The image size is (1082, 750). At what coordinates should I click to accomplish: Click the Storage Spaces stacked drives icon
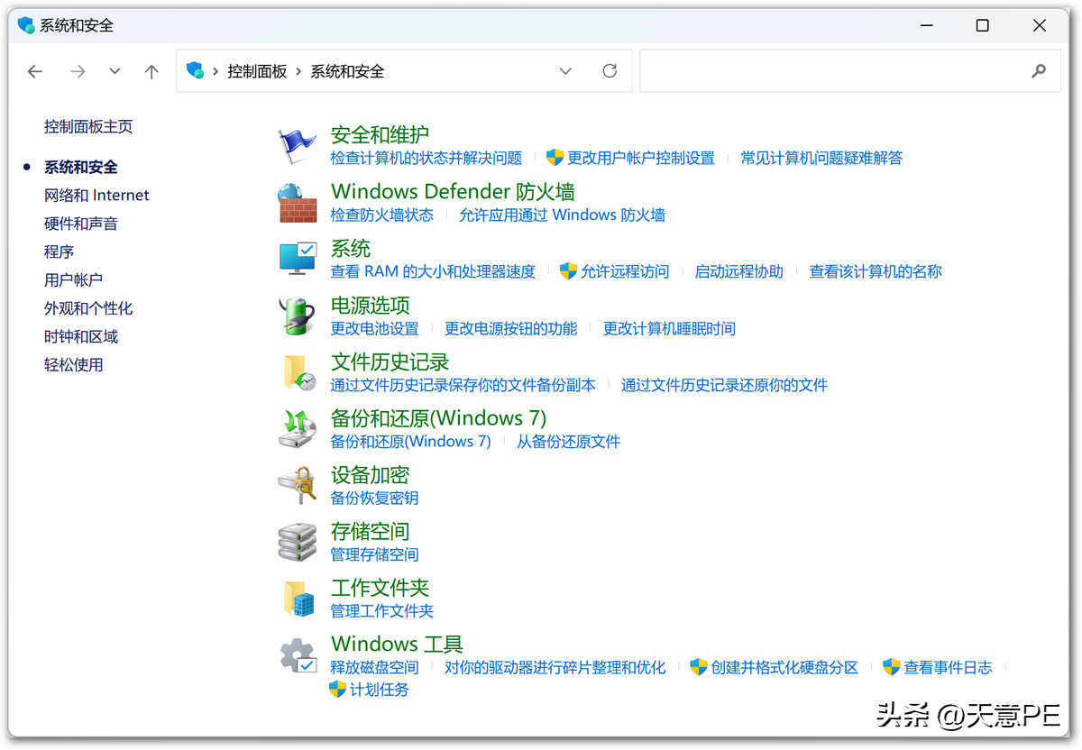[297, 542]
